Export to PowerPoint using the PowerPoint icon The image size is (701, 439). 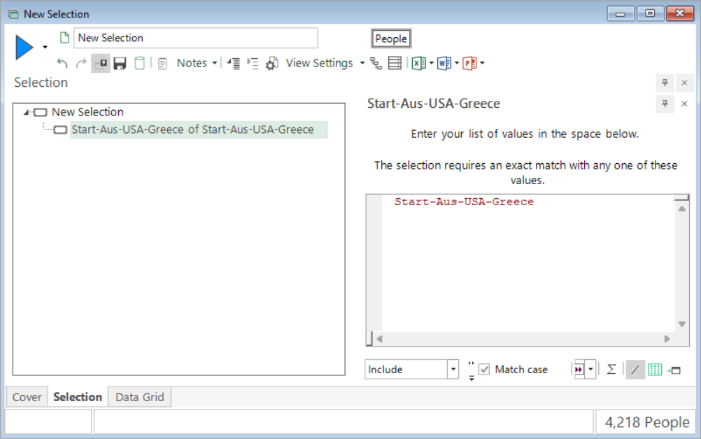point(469,64)
